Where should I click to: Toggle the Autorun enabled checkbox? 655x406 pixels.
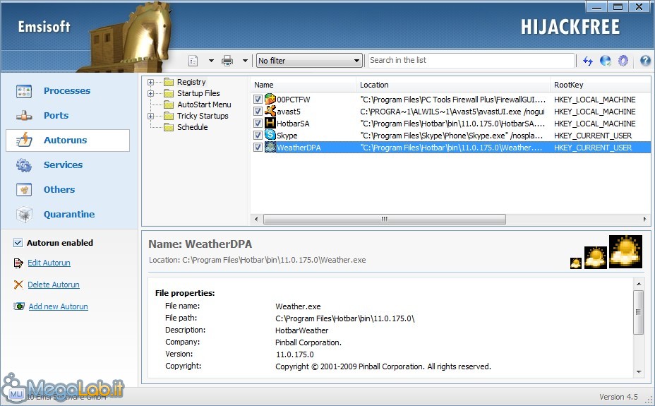point(18,243)
